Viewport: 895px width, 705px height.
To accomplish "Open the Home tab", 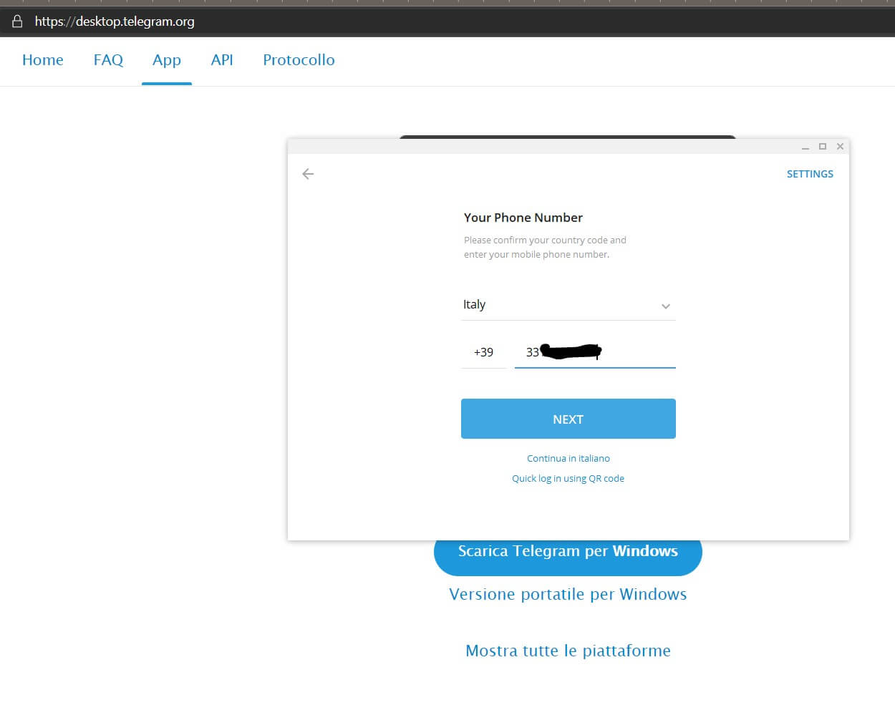I will click(x=43, y=60).
